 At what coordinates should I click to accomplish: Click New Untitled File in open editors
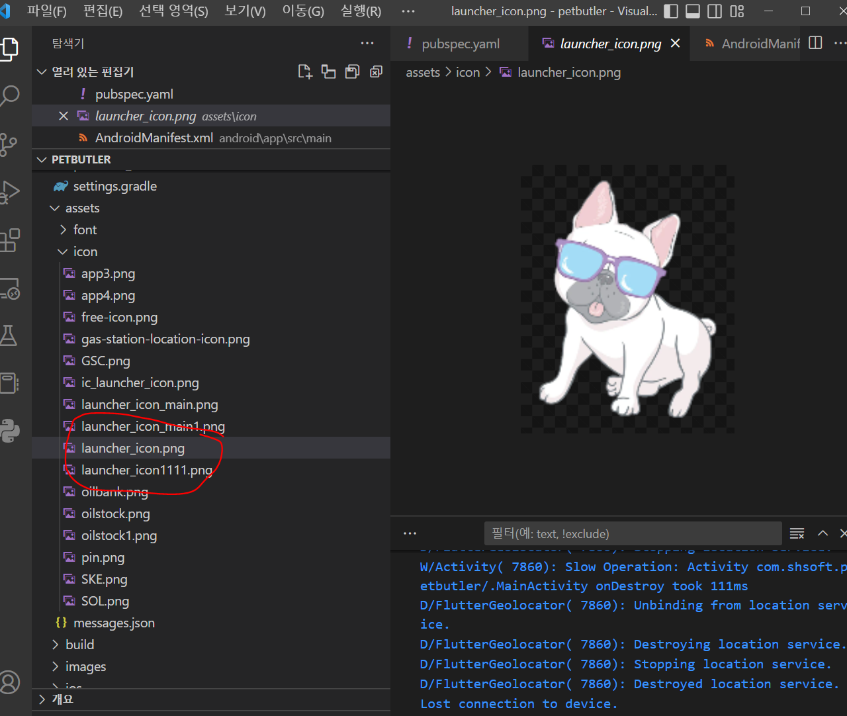coord(305,71)
